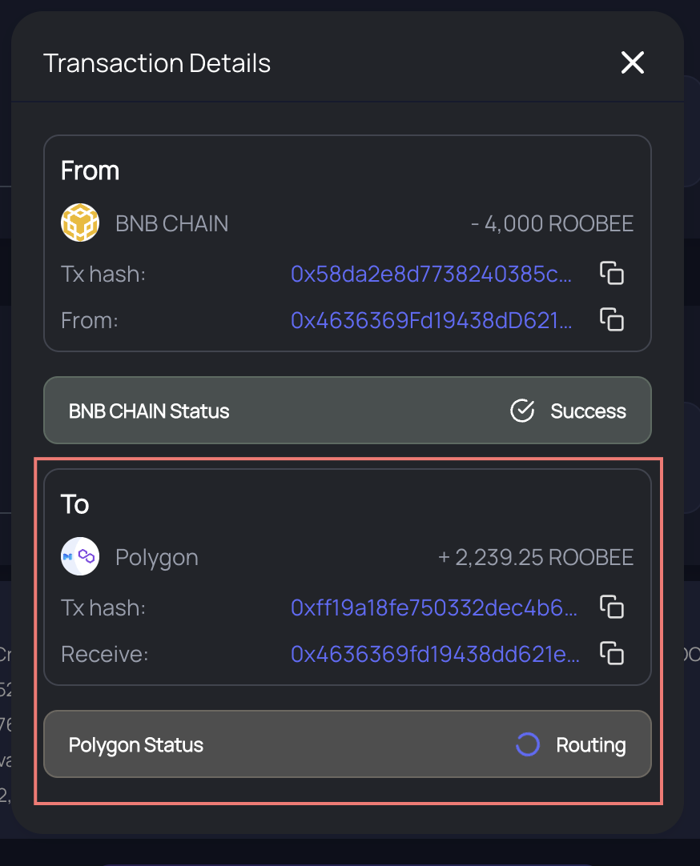Click the BNB CHAIN Status bar
This screenshot has height=866, width=700.
coord(348,411)
